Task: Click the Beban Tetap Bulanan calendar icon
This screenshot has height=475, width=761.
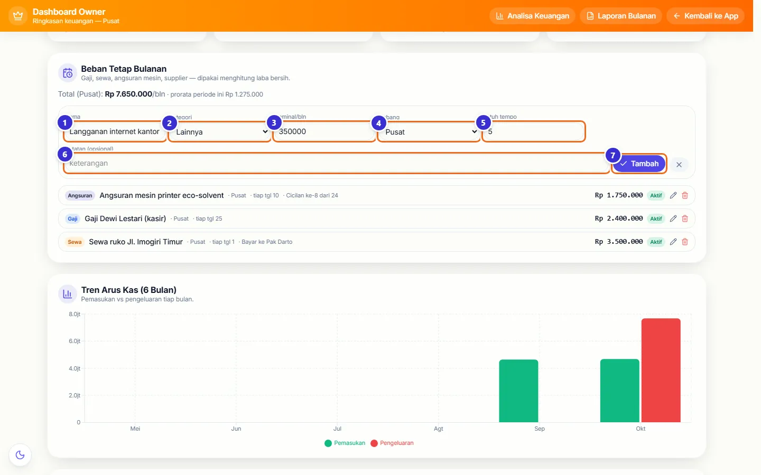Action: tap(68, 73)
